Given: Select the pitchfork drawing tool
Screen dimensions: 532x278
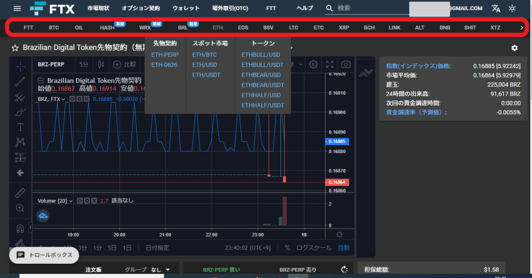Looking at the screenshot, I should 20,97.
